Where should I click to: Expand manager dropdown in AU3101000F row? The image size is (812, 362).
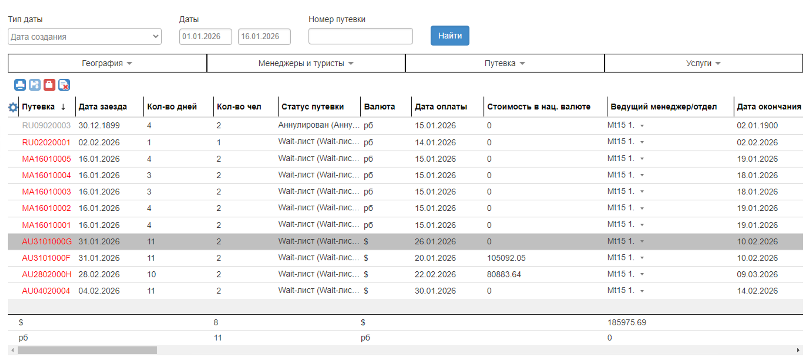(642, 258)
